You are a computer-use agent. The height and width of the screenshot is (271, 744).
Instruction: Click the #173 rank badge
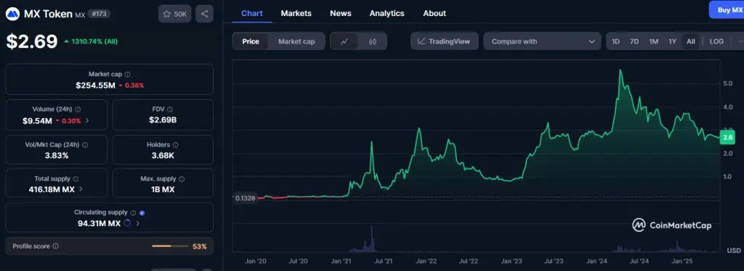pyautogui.click(x=99, y=14)
